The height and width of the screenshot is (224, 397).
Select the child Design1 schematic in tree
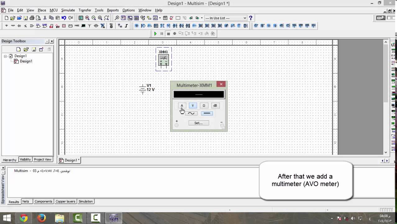(x=26, y=61)
